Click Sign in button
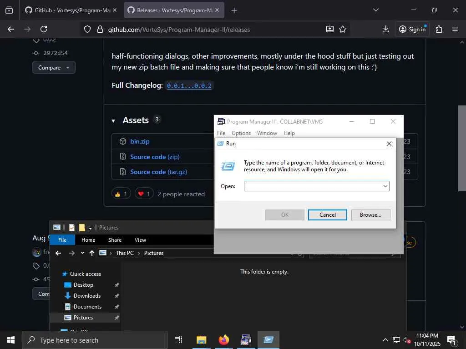This screenshot has height=349, width=466. pyautogui.click(x=412, y=29)
